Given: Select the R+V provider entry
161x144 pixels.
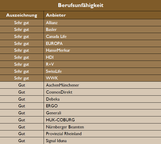Looking at the screenshot, I should coord(50,64).
